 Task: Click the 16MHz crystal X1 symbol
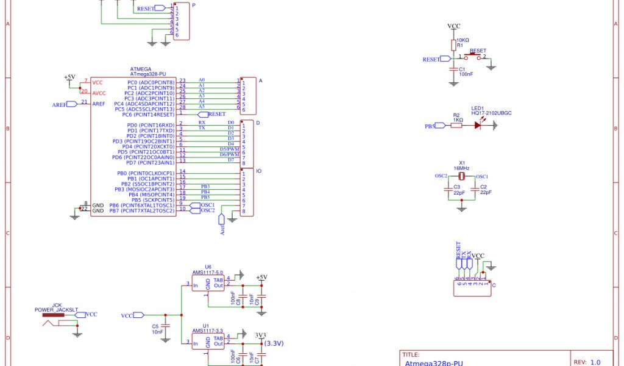461,176
